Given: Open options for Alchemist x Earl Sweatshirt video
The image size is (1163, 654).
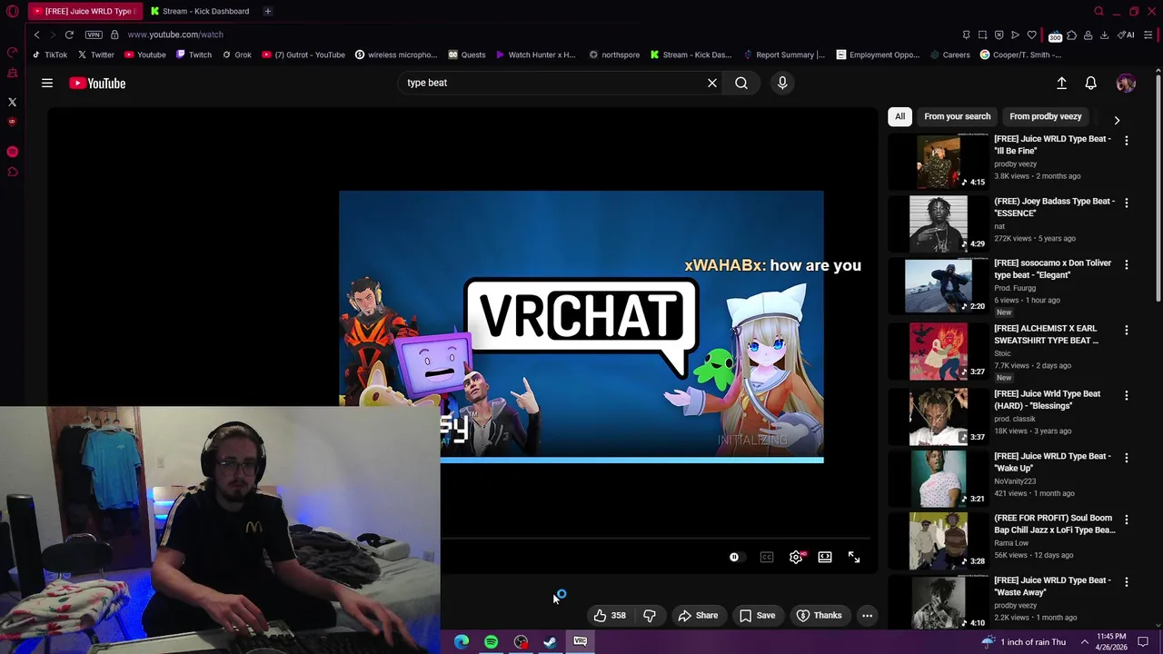Looking at the screenshot, I should pyautogui.click(x=1127, y=330).
